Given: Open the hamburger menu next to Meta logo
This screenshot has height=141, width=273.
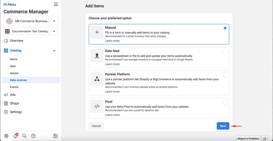Looking at the screenshot, I should click(x=56, y=4).
